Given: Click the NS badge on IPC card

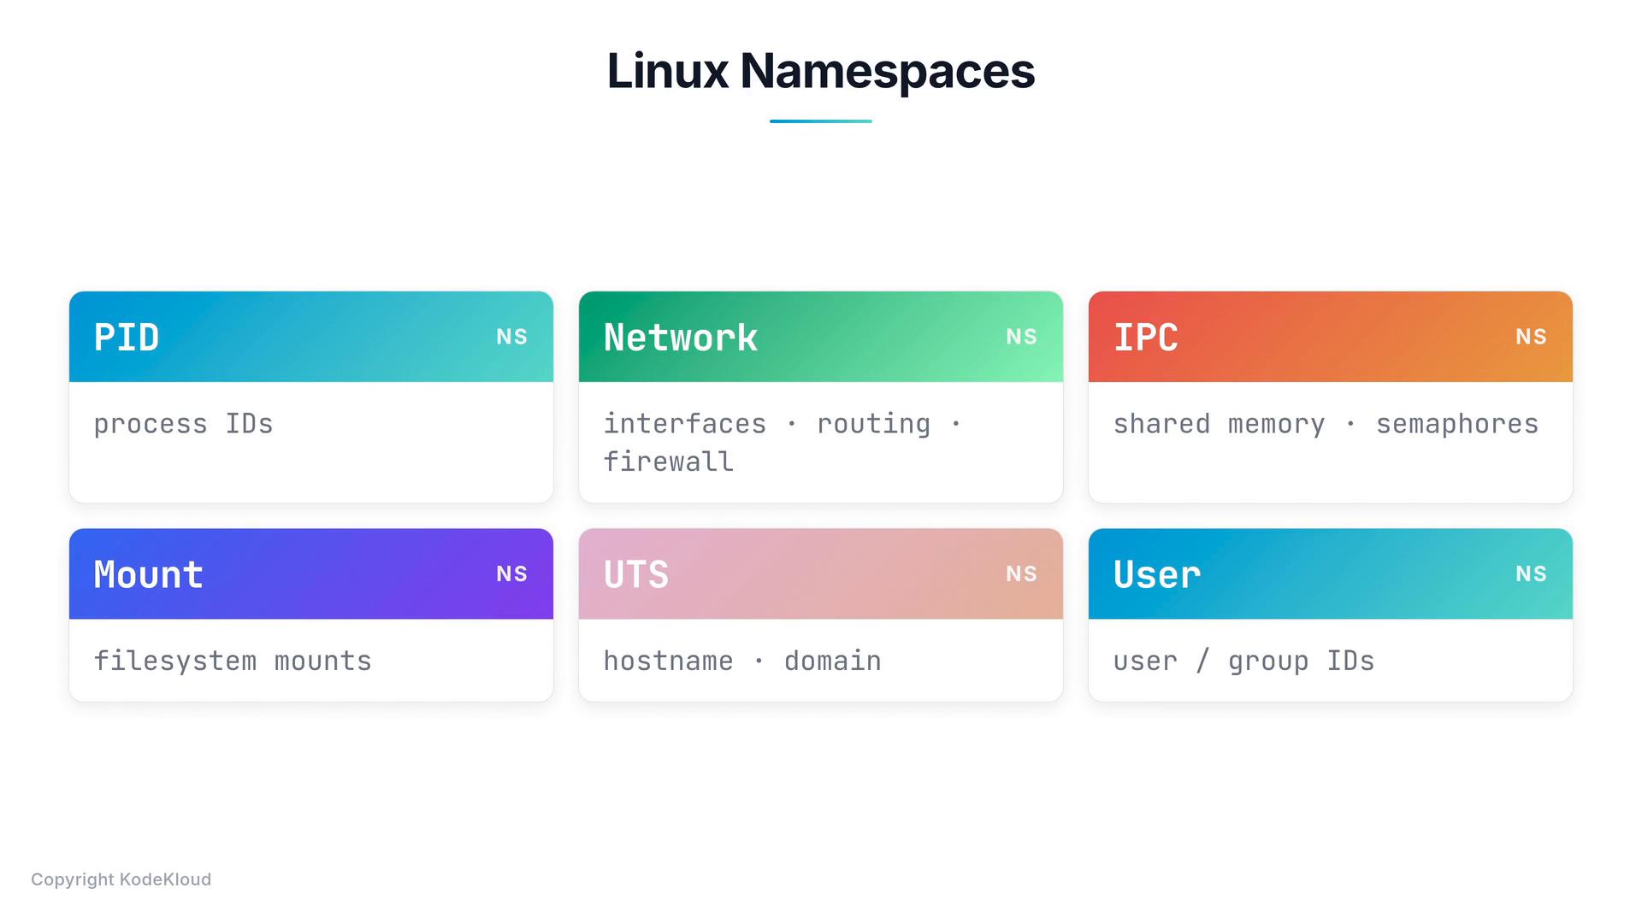Looking at the screenshot, I should click(x=1531, y=337).
